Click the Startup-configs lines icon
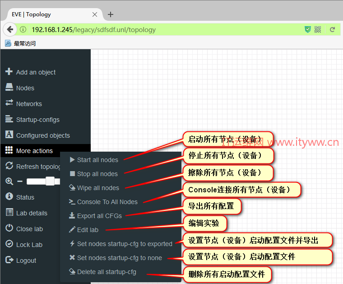The image size is (343, 284). [x=9, y=119]
